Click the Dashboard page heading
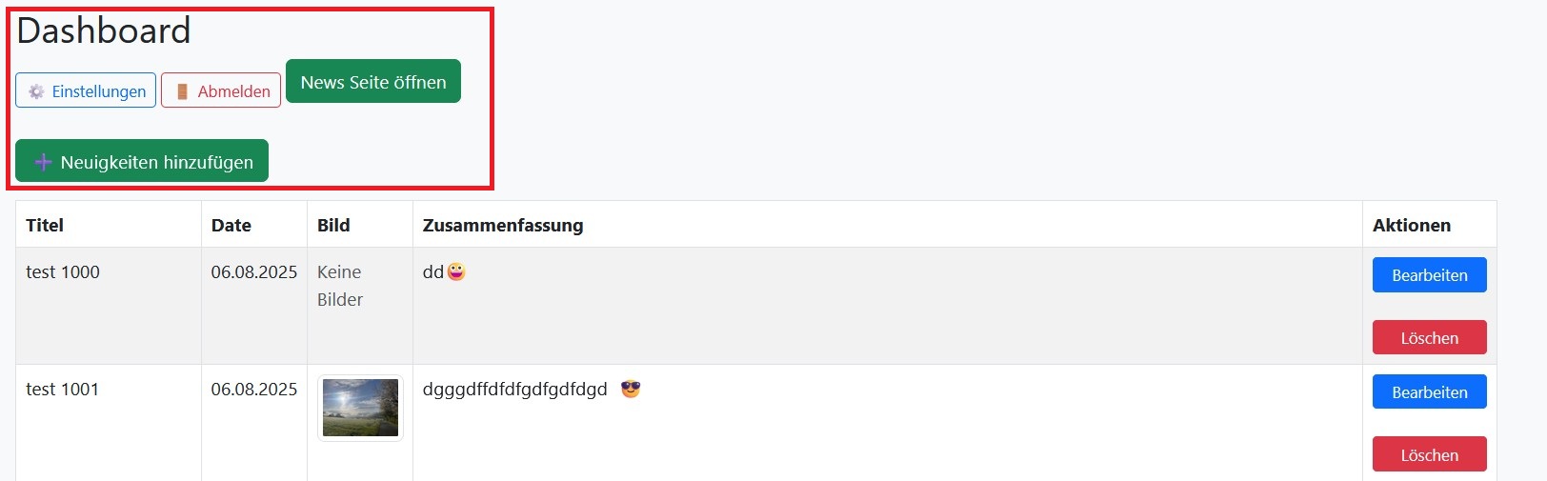Image resolution: width=1547 pixels, height=481 pixels. pyautogui.click(x=104, y=31)
